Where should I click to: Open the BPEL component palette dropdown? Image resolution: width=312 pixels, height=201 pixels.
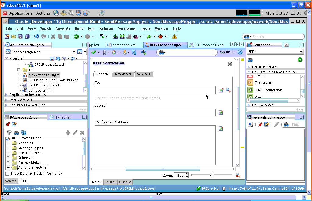301,52
